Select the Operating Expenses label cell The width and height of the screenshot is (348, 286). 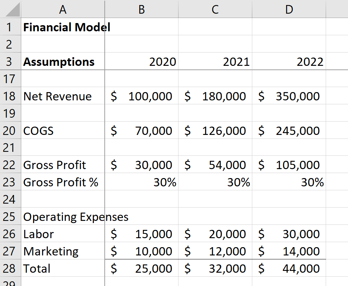63,217
